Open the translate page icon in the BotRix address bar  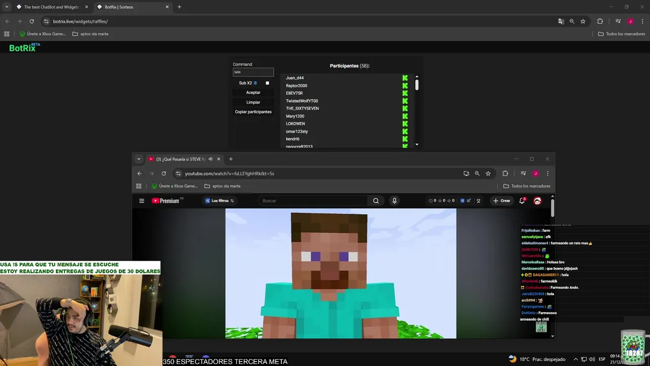point(561,21)
